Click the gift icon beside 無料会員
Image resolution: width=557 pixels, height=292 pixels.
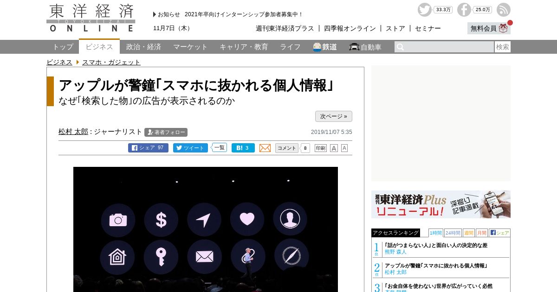503,28
